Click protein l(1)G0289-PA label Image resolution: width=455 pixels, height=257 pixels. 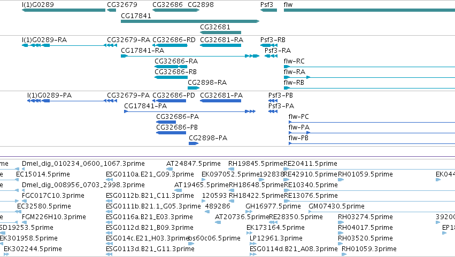(49, 95)
